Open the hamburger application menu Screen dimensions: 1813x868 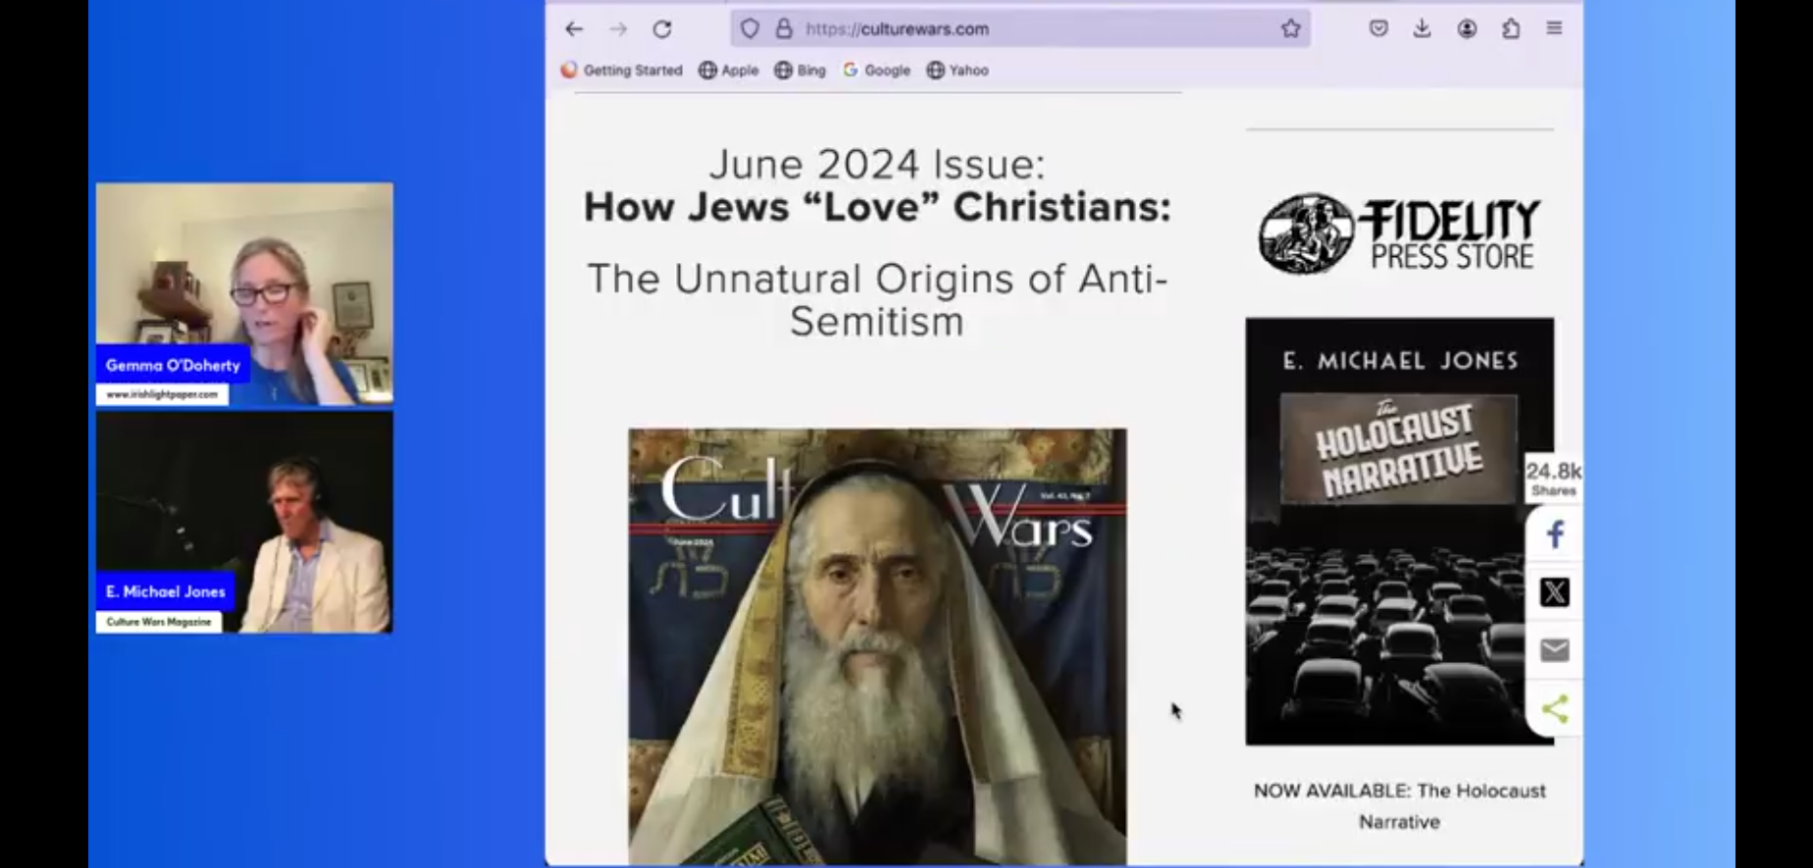pos(1554,28)
